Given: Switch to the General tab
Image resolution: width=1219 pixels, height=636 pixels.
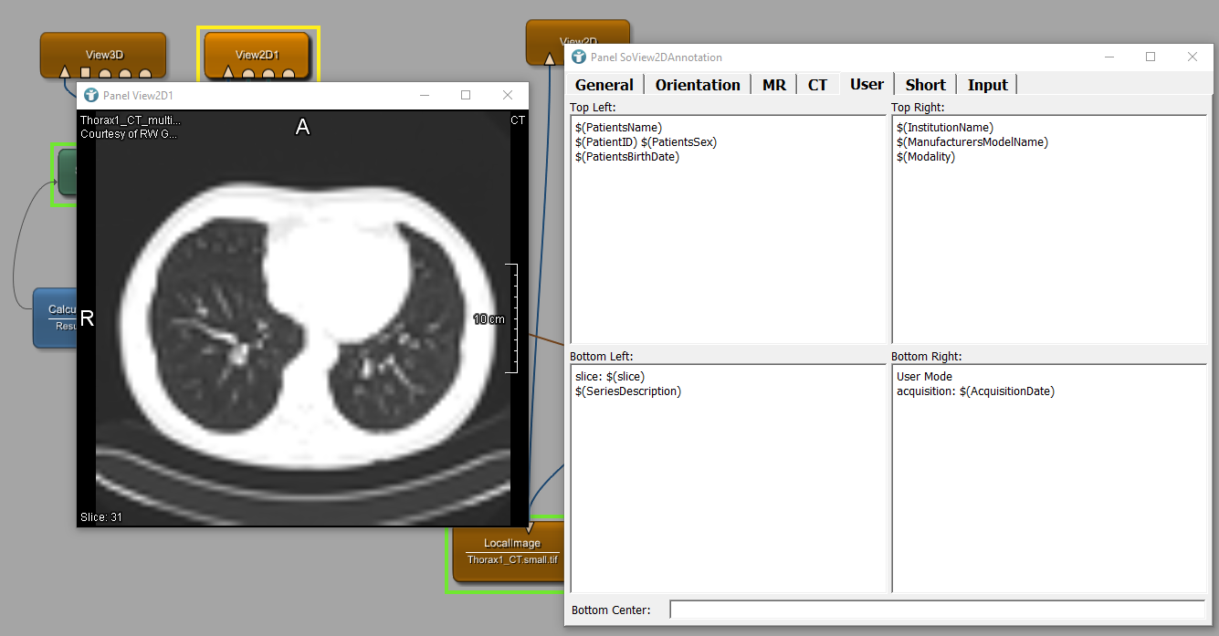Looking at the screenshot, I should click(604, 85).
